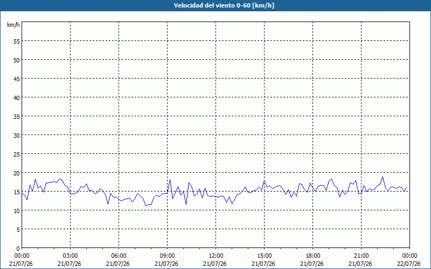Screen dimensions: 431x269
Task: Click the 'km/h' unit label on the y-axis
Action: 13,25
